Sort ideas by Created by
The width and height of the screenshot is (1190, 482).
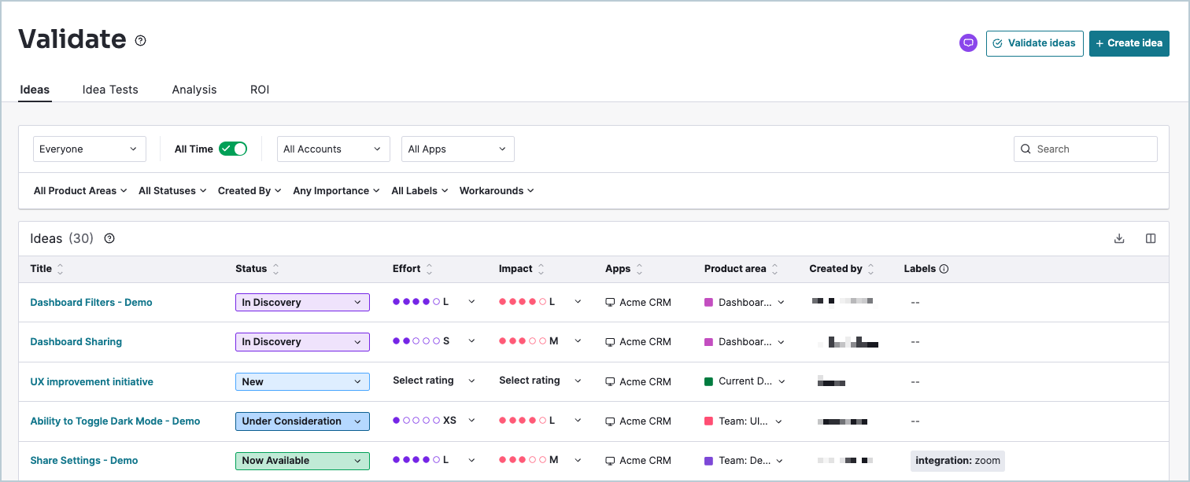pyautogui.click(x=870, y=269)
